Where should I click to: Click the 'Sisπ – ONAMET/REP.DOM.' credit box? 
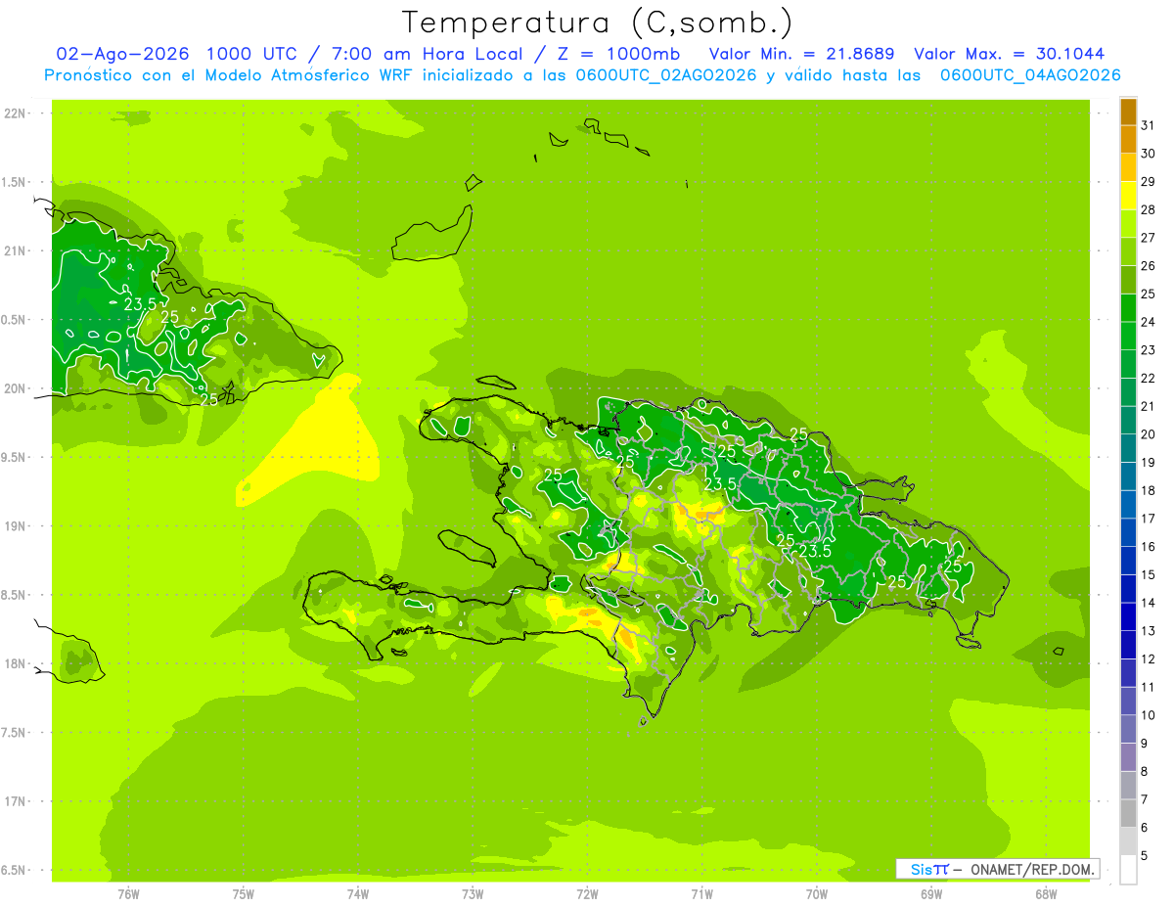coord(997,869)
